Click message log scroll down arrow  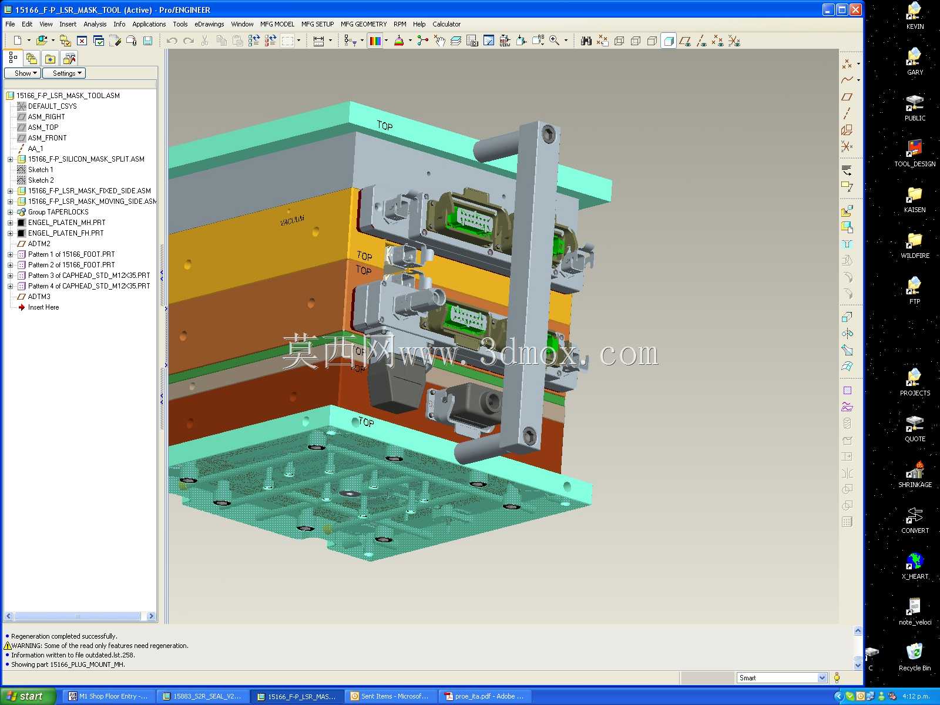click(x=858, y=666)
